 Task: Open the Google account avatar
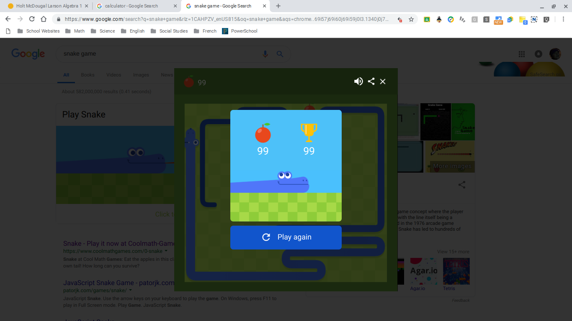pyautogui.click(x=555, y=54)
